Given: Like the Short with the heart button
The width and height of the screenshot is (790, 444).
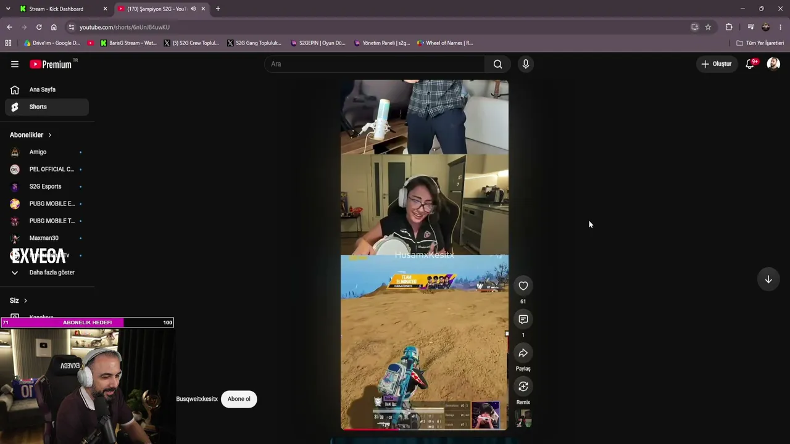Looking at the screenshot, I should tap(523, 286).
